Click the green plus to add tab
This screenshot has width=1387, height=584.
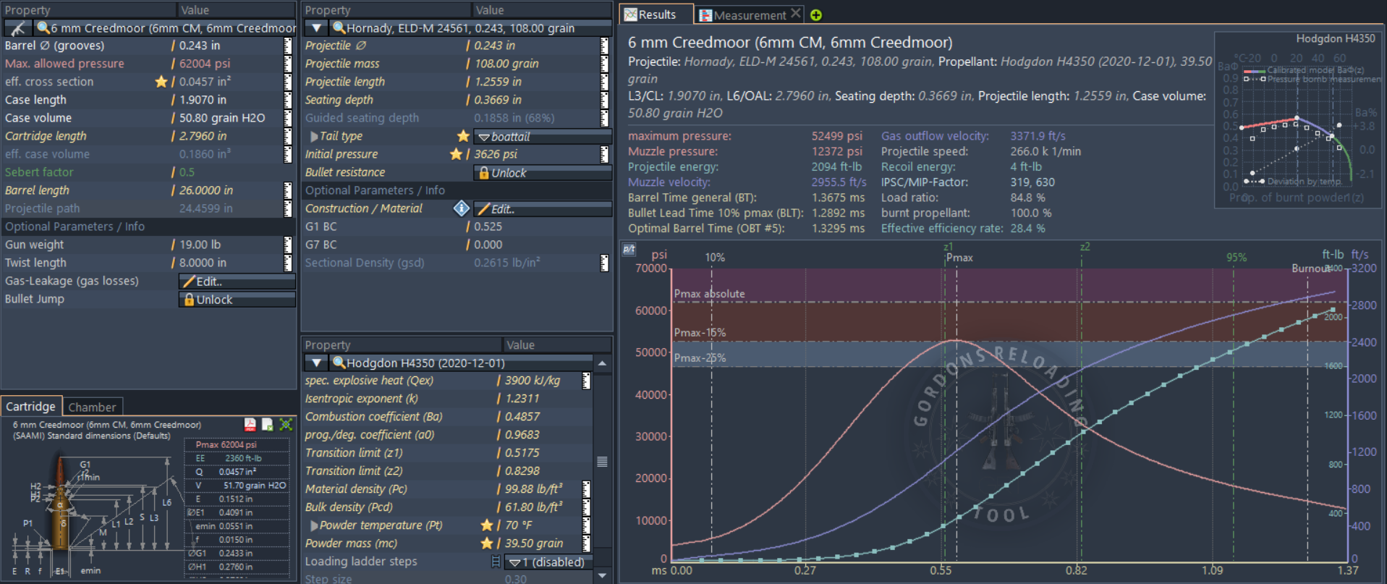(x=816, y=15)
